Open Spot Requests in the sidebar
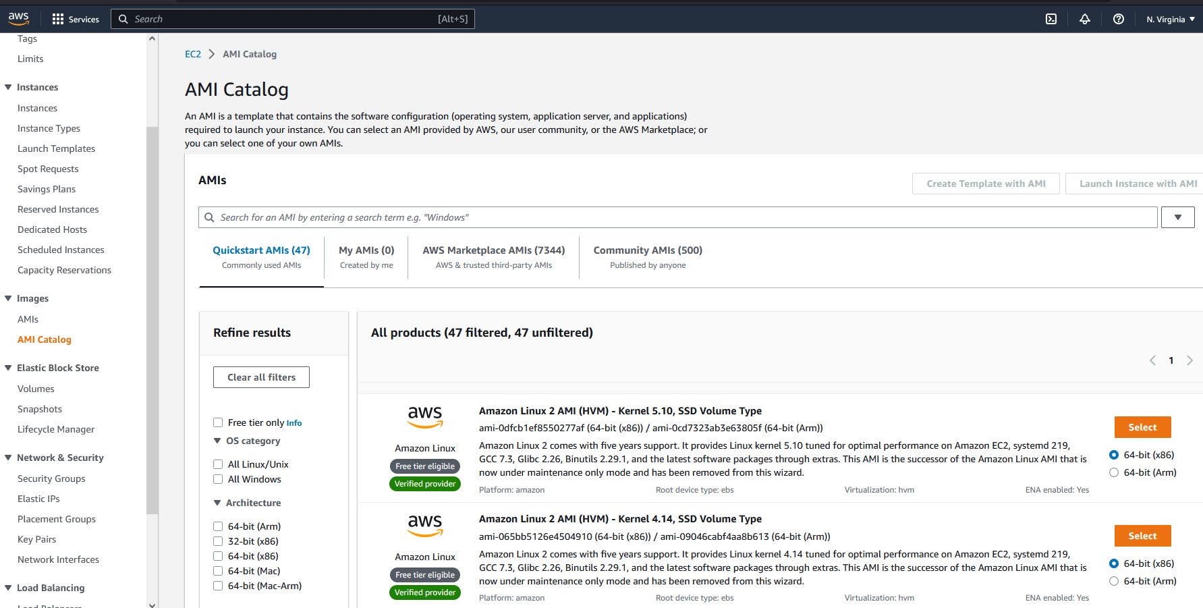The height and width of the screenshot is (608, 1203). [48, 169]
